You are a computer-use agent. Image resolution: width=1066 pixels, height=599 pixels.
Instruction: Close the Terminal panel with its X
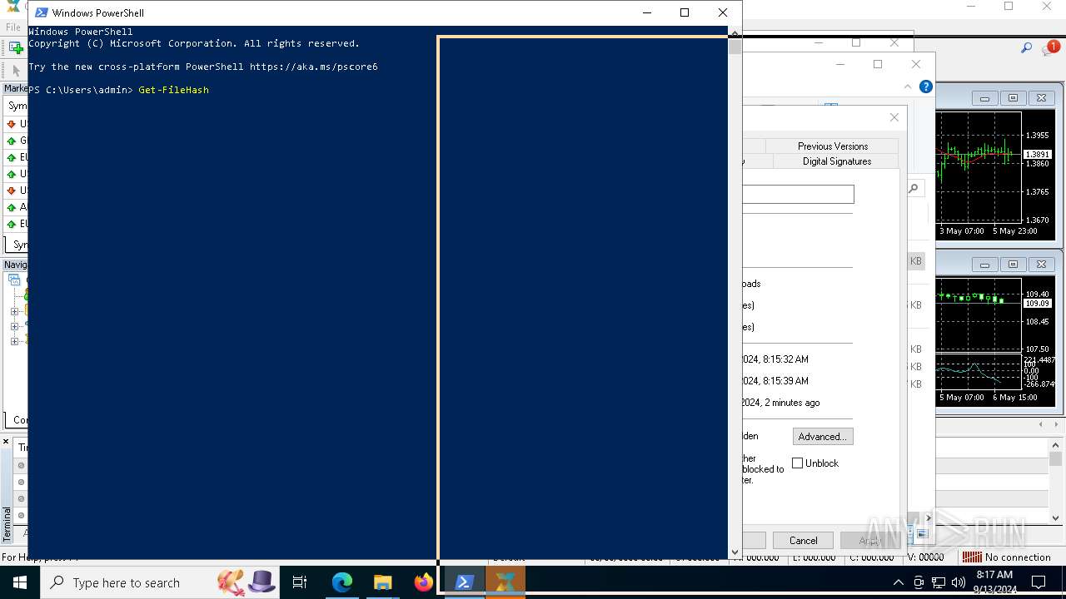pos(6,442)
